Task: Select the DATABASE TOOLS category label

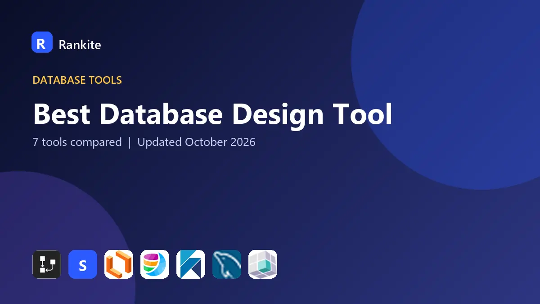Action: [77, 80]
